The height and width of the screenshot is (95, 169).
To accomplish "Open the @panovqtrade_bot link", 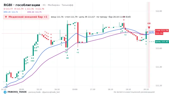I will pos(51,92).
